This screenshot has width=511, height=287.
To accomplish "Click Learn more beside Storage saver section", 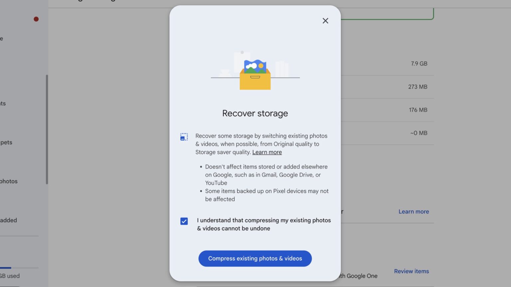I will tap(414, 211).
